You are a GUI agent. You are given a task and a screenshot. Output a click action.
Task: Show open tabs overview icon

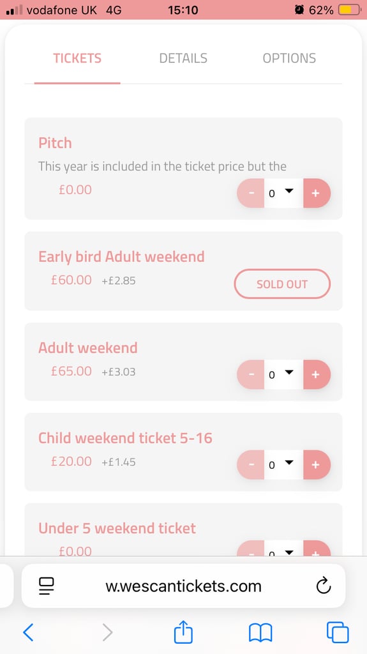[338, 632]
